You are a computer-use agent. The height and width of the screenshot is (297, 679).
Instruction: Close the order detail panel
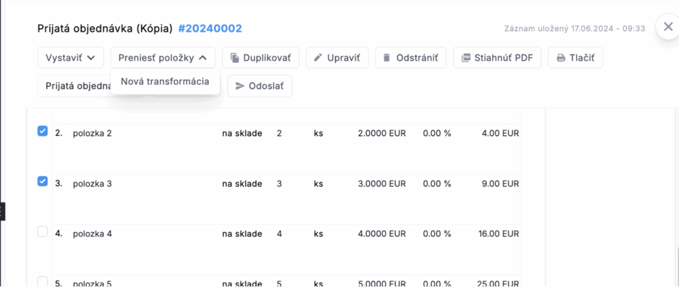668,26
